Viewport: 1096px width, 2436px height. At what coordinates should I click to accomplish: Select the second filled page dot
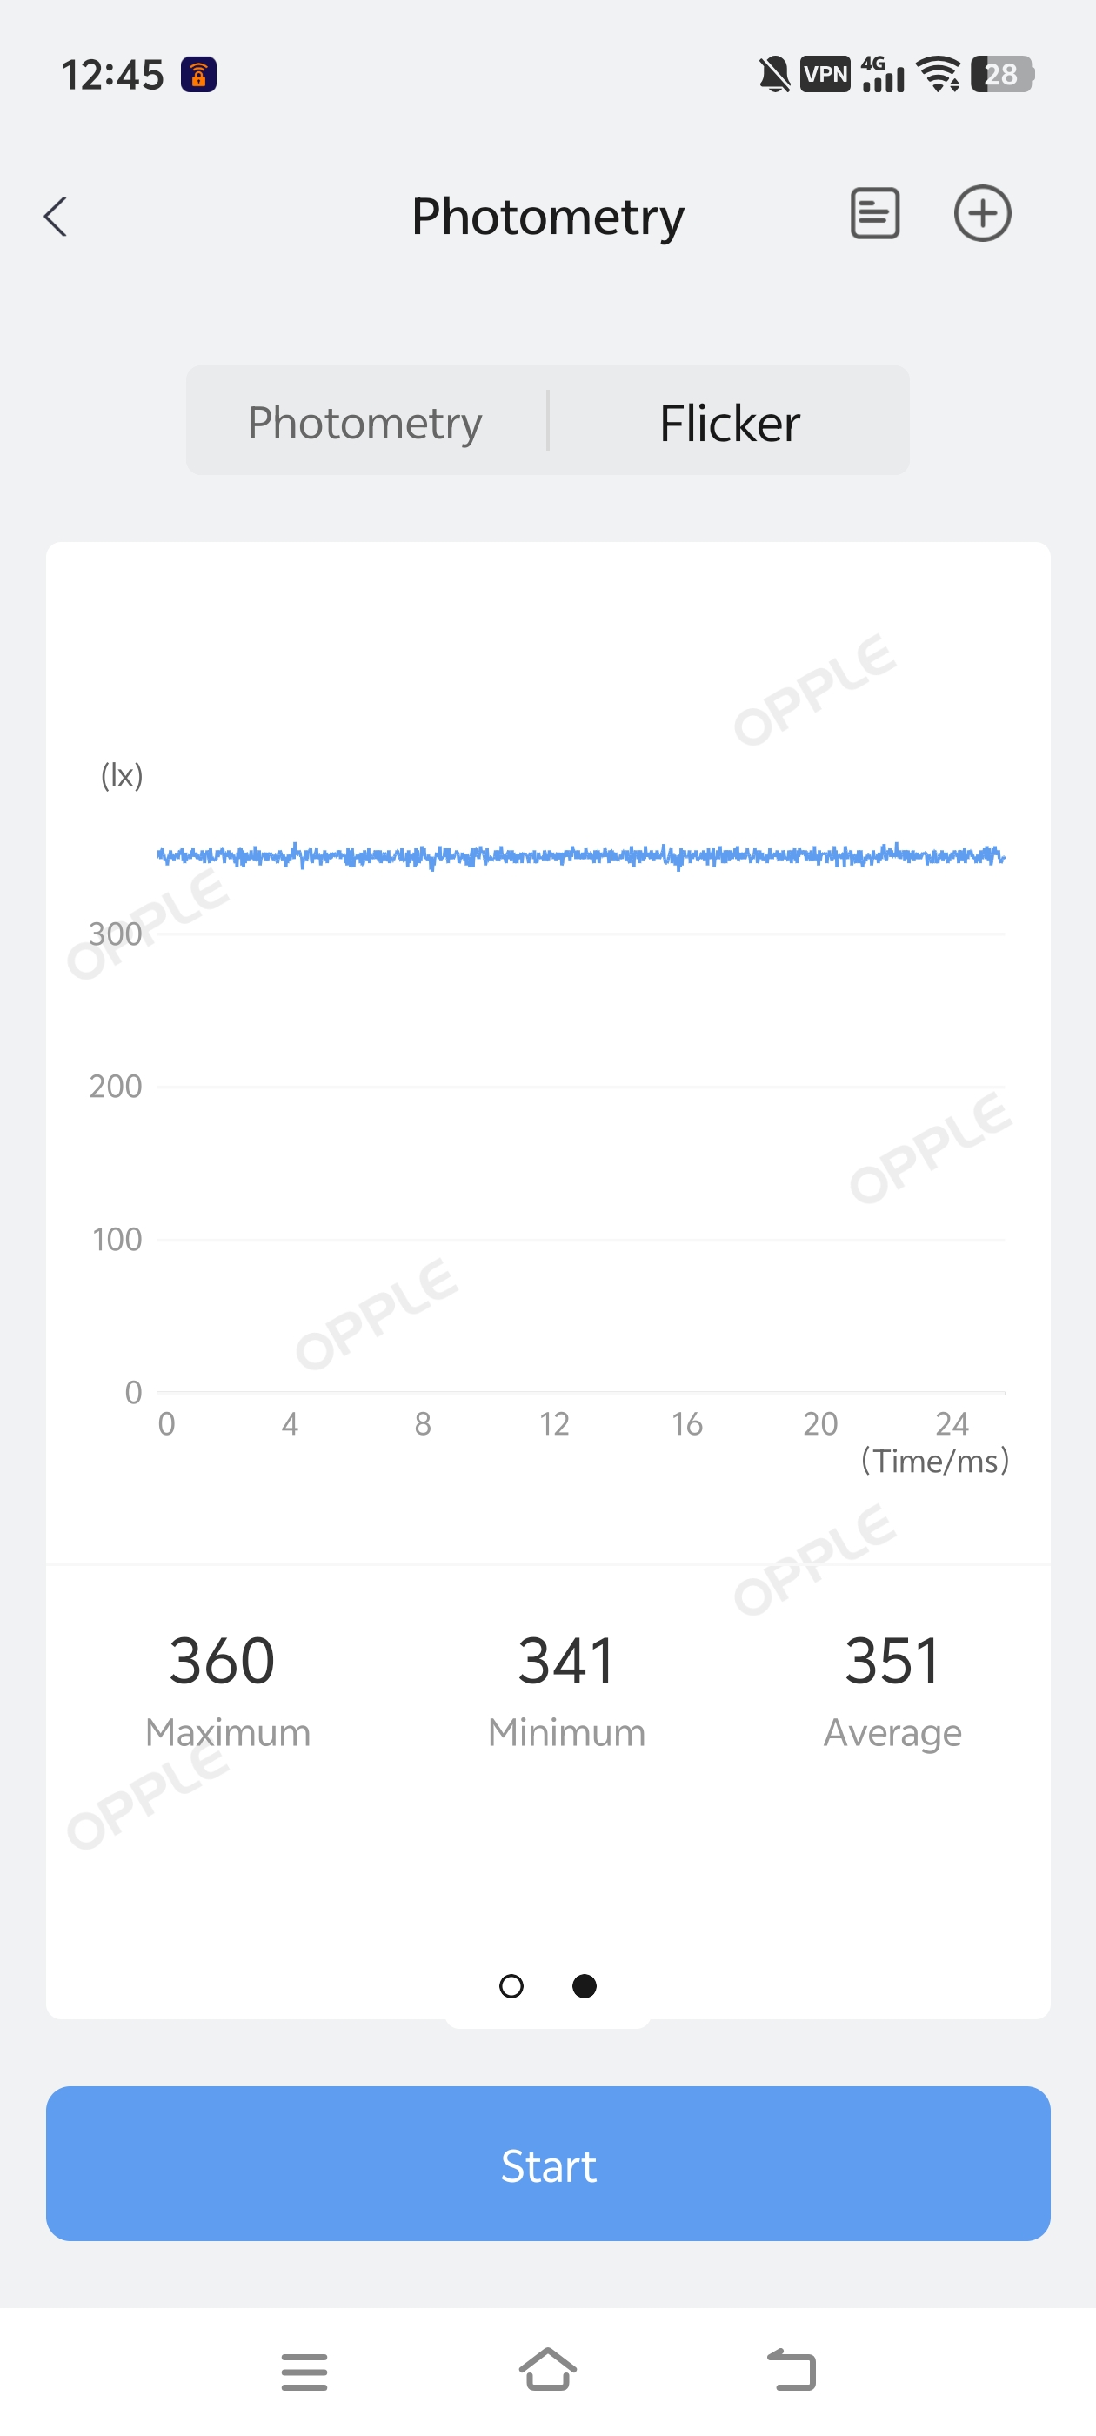(x=585, y=1986)
